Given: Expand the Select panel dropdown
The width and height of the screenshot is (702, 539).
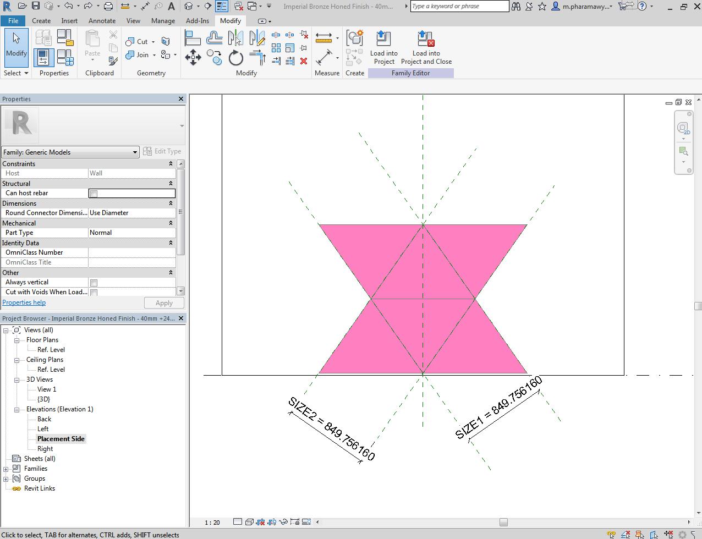Looking at the screenshot, I should 16,73.
